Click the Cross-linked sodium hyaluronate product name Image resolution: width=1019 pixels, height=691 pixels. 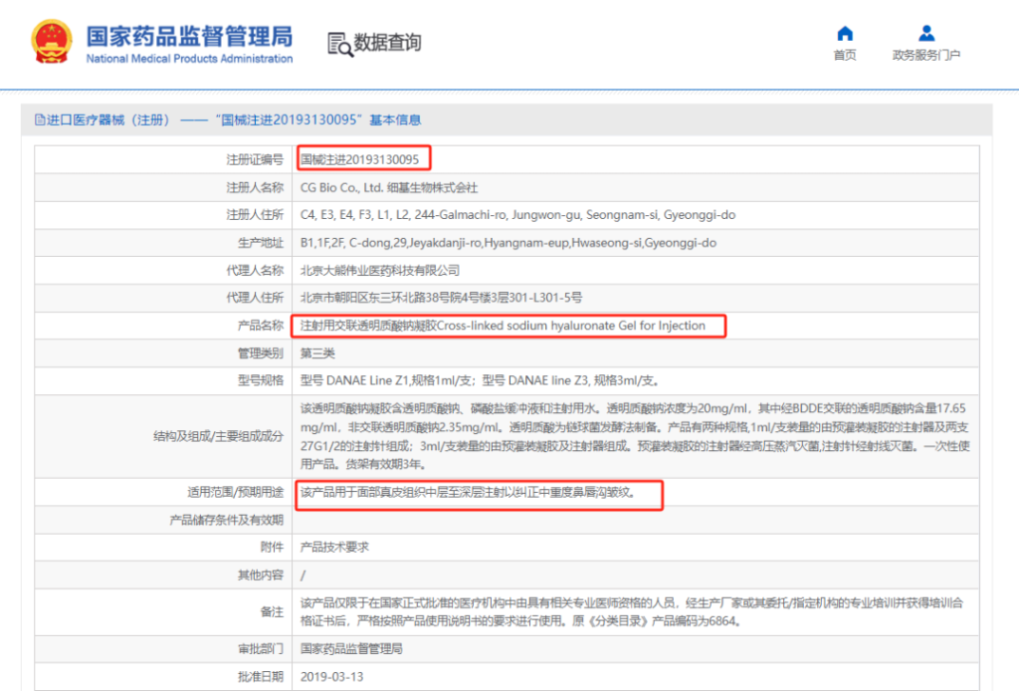coord(504,326)
